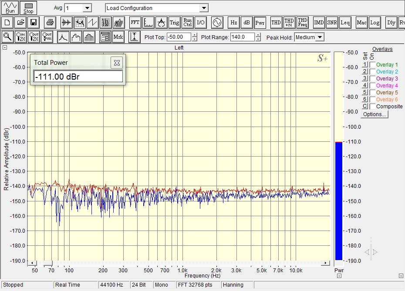405x291 pixels.
Task: Click the overlay Options... button
Action: click(374, 114)
